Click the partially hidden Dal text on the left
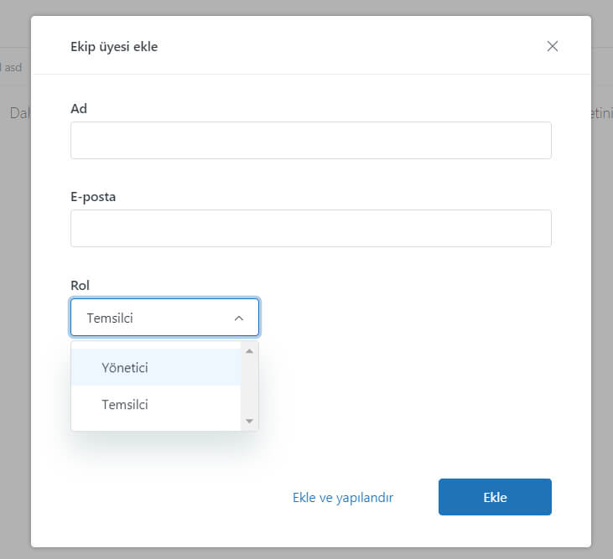 [19, 112]
